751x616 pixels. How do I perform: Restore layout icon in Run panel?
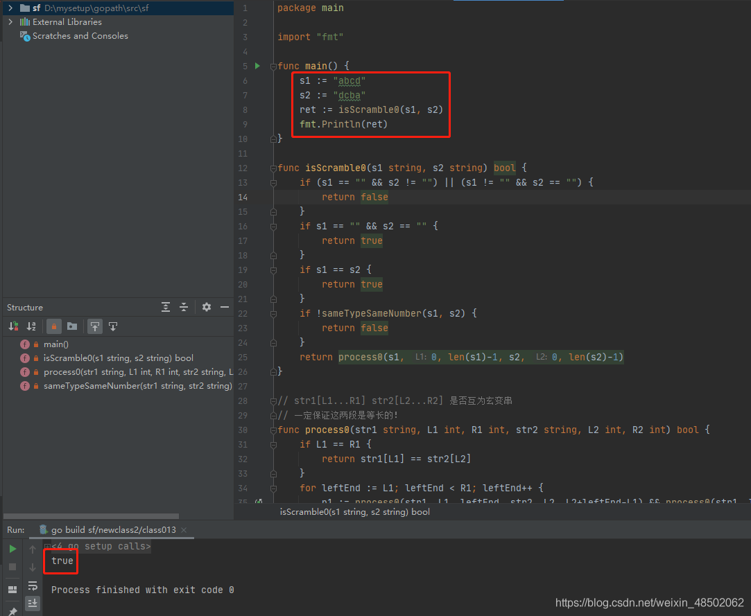pos(13,589)
